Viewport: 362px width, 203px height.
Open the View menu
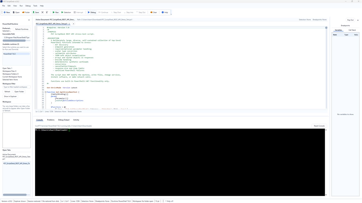coord(15,6)
